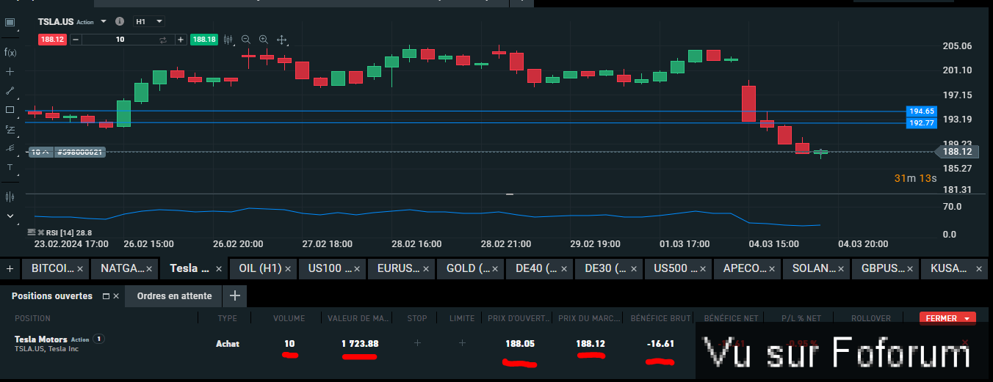Open the Ordres en attente tab

point(176,296)
